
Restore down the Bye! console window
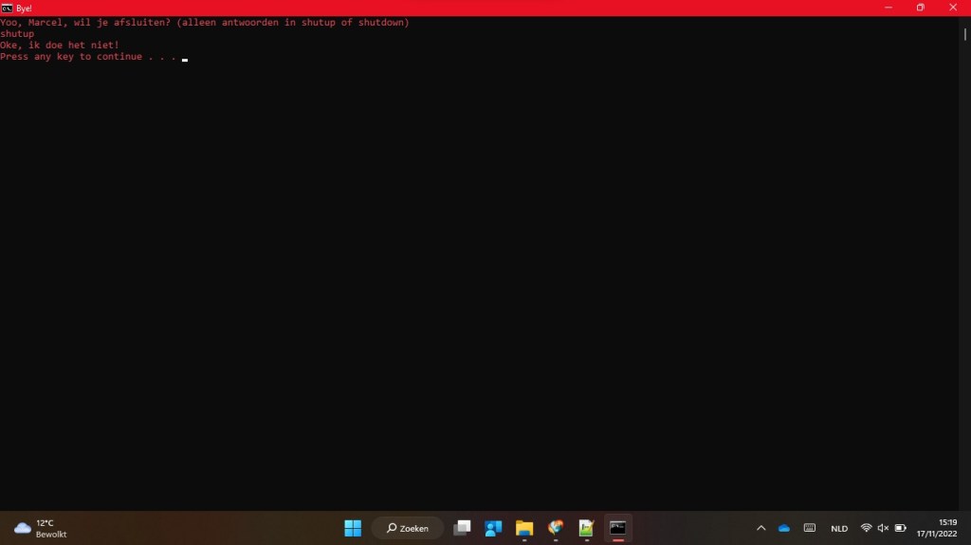pyautogui.click(x=920, y=8)
